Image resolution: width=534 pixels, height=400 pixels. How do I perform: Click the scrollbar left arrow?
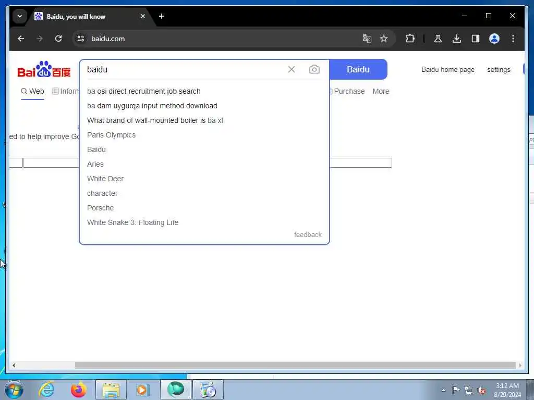pos(13,365)
